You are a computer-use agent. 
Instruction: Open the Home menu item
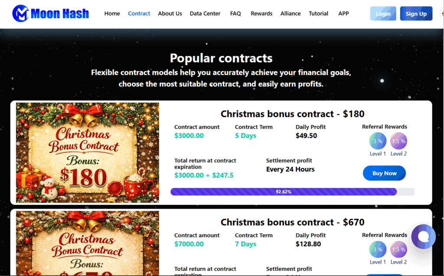[112, 13]
